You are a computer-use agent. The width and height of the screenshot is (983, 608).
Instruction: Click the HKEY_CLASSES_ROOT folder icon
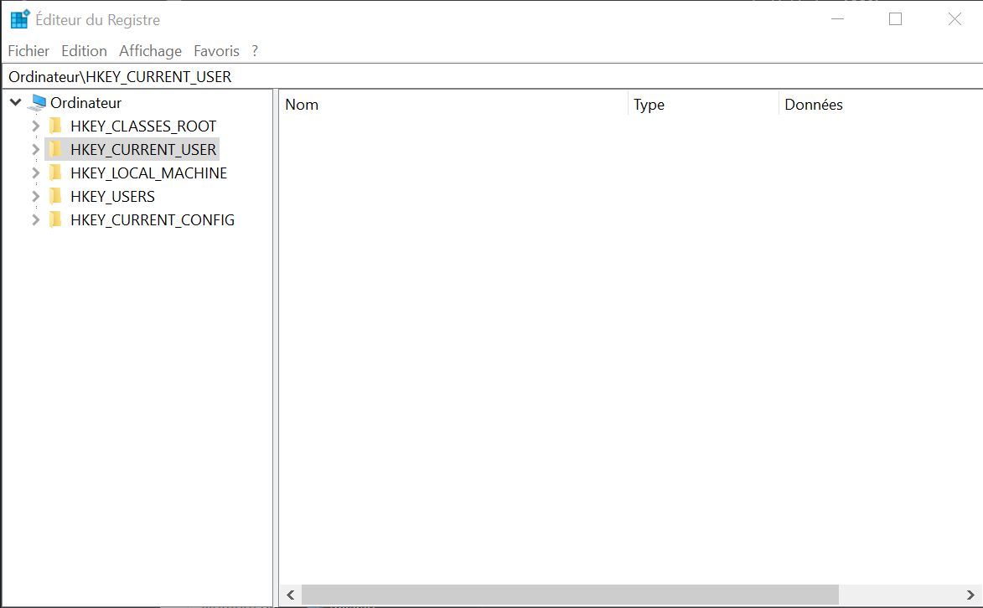tap(55, 126)
